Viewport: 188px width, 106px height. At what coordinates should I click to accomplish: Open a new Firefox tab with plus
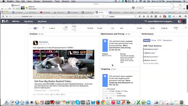[180, 12]
